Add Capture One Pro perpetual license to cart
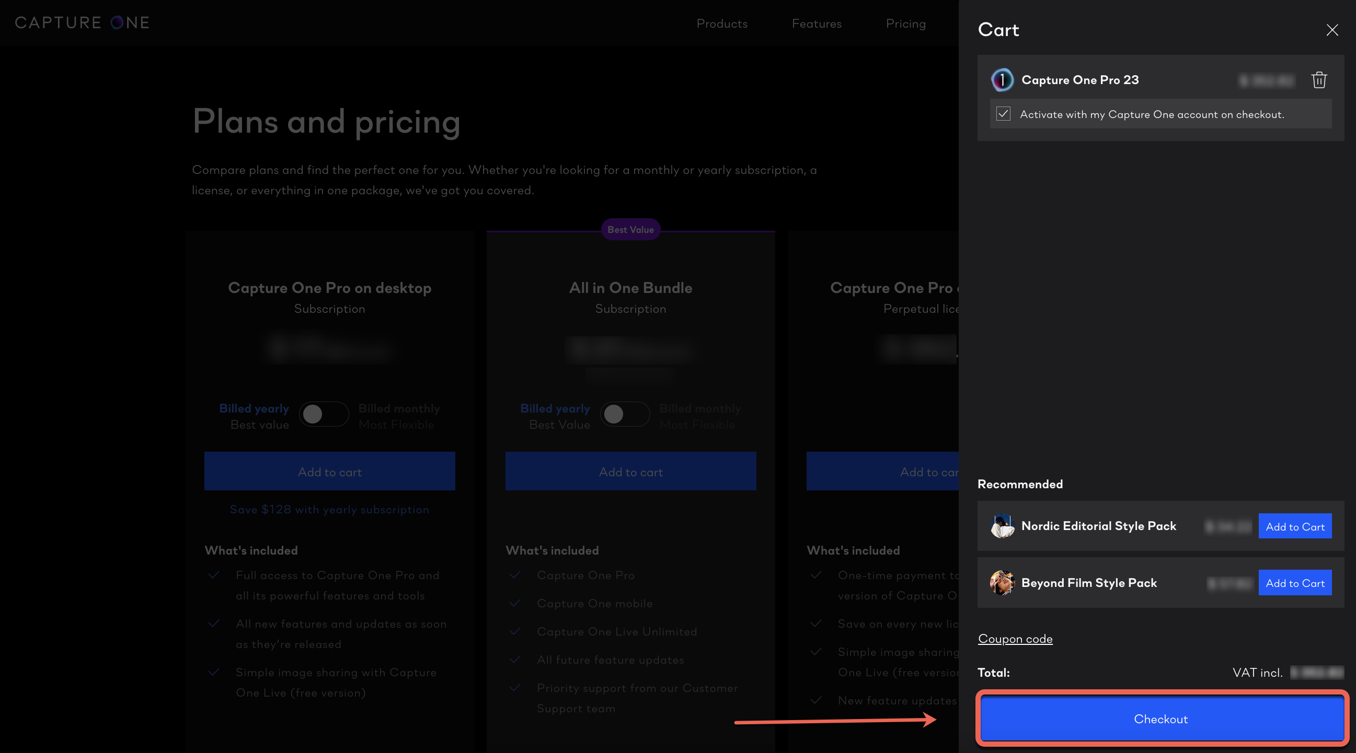1356x753 pixels. (x=882, y=471)
